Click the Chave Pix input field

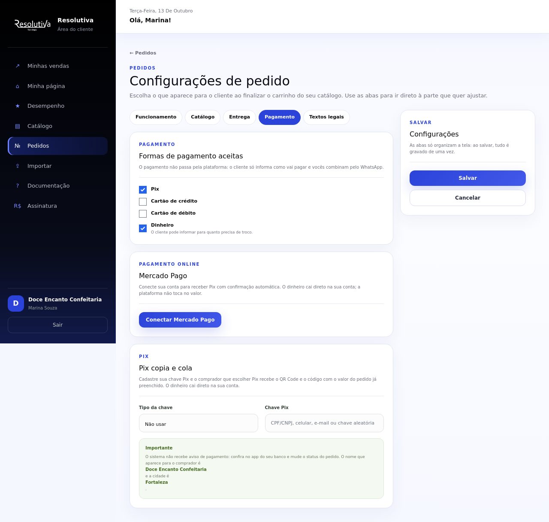click(324, 423)
